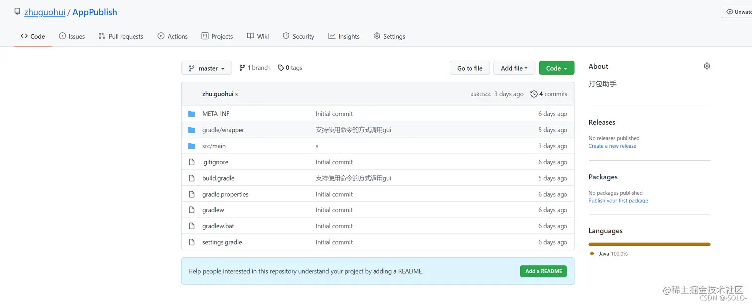Switch to the Code tab

point(33,36)
